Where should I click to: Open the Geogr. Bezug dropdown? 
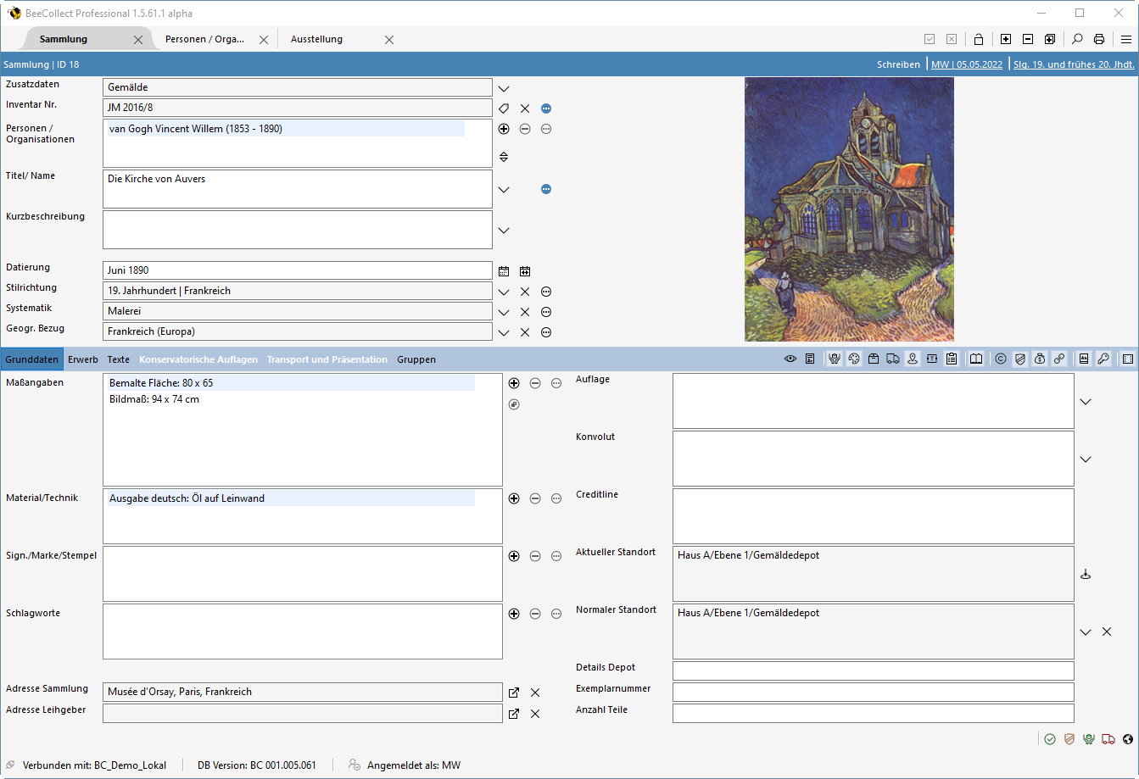[x=504, y=332]
